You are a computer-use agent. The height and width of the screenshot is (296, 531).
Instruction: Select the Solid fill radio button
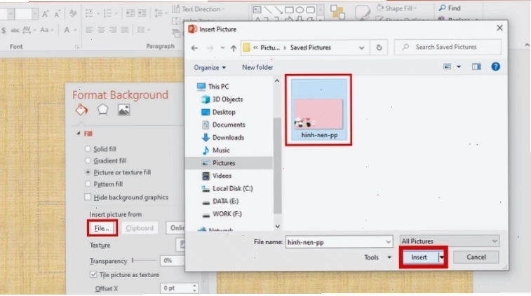[x=88, y=148]
